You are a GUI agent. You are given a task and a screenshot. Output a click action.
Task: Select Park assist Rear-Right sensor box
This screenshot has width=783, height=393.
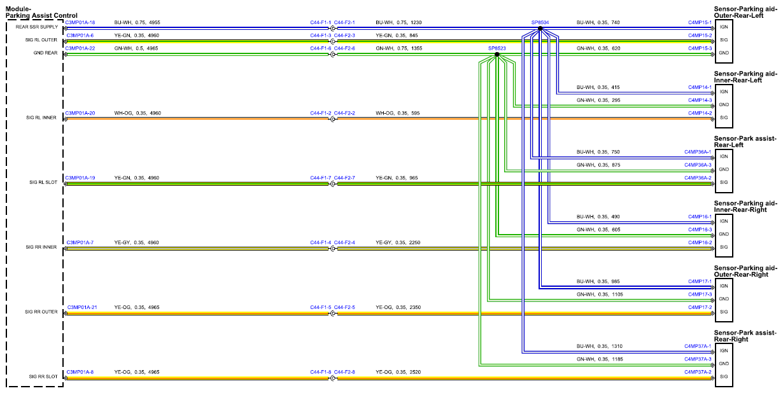[x=724, y=364]
